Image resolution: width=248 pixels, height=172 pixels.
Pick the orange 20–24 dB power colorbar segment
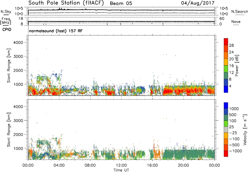[226, 55]
